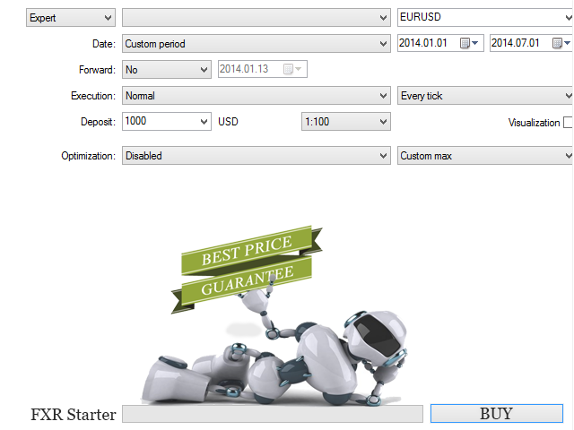The image size is (574, 430).
Task: Open the Custom period date dropdown
Action: pyautogui.click(x=257, y=44)
